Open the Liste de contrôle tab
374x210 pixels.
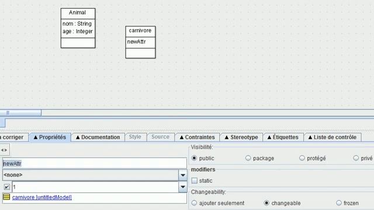333,137
